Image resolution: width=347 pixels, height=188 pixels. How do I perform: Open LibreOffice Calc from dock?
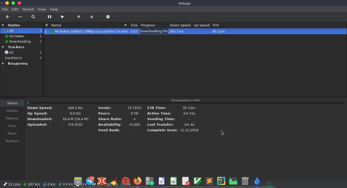click(173, 181)
